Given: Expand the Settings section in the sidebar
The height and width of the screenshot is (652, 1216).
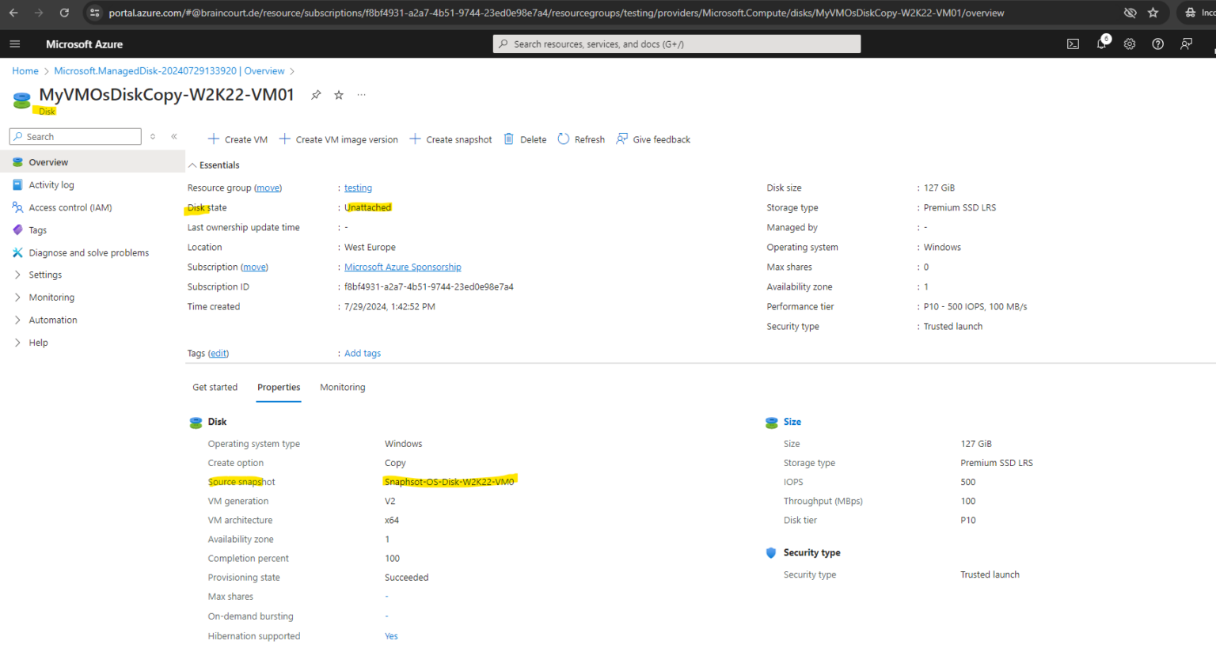Looking at the screenshot, I should (x=45, y=275).
